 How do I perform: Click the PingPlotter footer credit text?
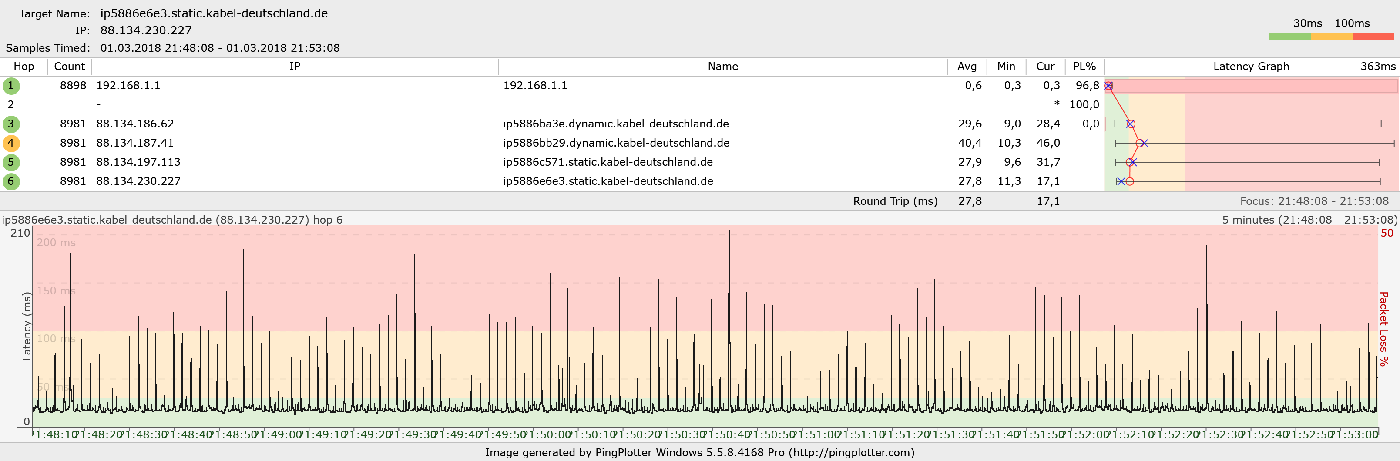click(x=699, y=453)
